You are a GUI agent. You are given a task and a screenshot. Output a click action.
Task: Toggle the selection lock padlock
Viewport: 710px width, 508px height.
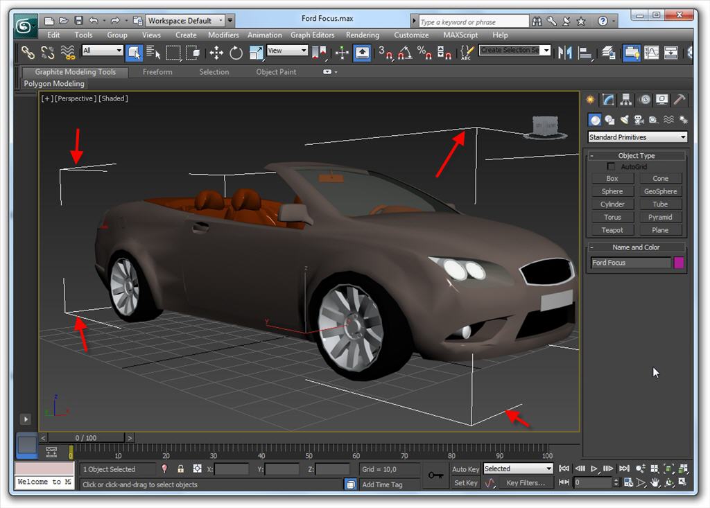click(x=181, y=469)
